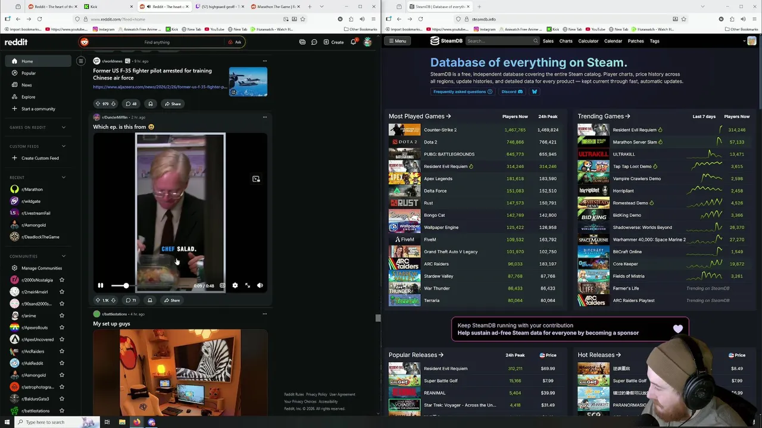762x428 pixels.
Task: Collapse the Custom Feeds section
Action: (x=64, y=146)
